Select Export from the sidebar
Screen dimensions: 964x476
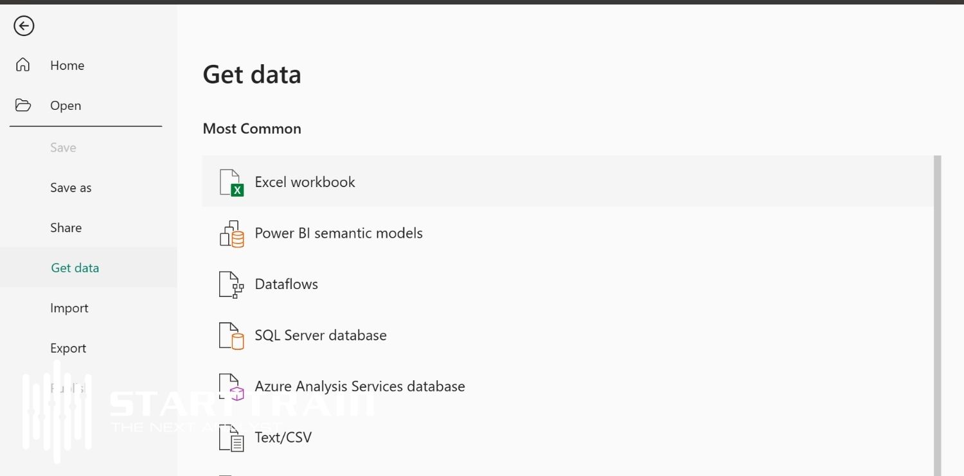click(x=68, y=348)
